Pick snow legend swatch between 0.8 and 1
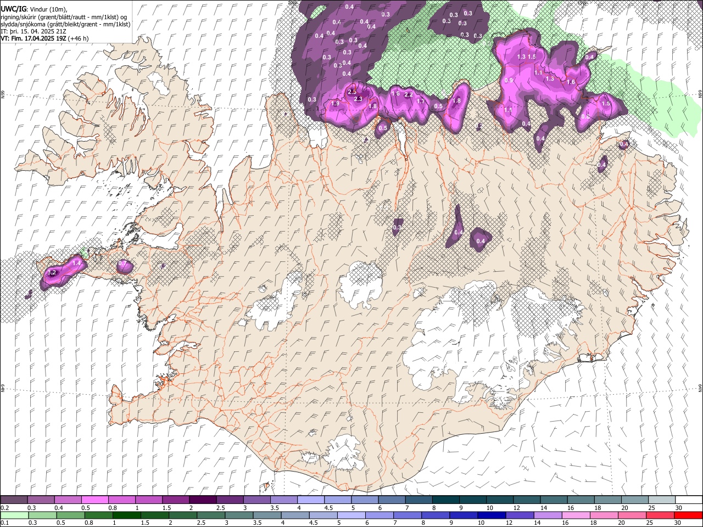Viewport: 703px width, 527px height. point(121,500)
